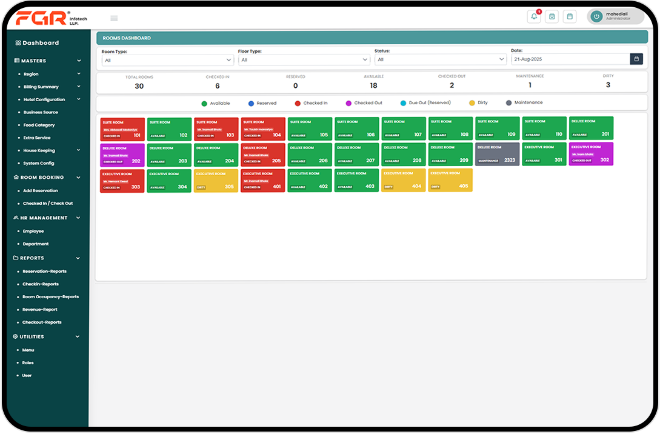Toggle the hamburger sidebar menu icon
The width and height of the screenshot is (660, 434).
[x=114, y=18]
